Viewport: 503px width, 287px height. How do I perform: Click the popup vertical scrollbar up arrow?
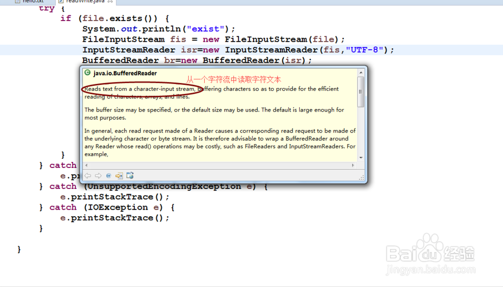(x=361, y=73)
